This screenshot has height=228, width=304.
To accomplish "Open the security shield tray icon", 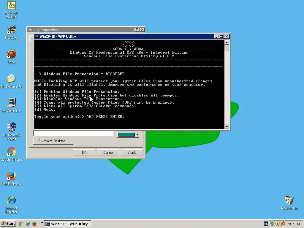I will (278, 224).
